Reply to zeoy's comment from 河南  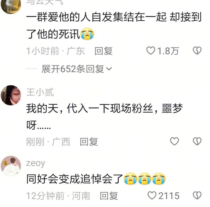pos(109,196)
